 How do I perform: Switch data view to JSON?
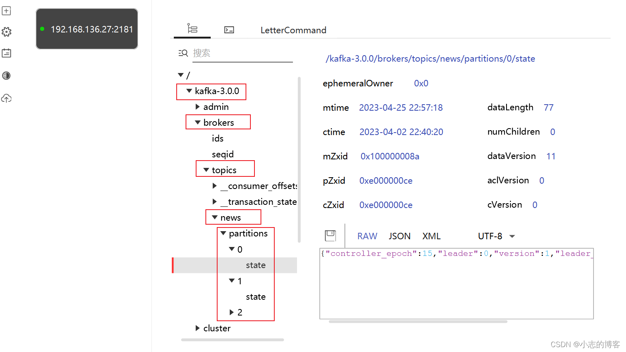click(400, 236)
